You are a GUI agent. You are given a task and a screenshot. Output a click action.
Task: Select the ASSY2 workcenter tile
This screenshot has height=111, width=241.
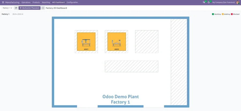click(116, 42)
